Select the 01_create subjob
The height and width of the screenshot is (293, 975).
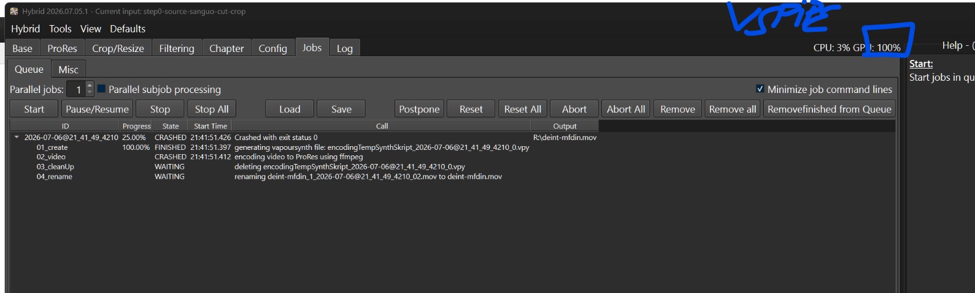52,147
